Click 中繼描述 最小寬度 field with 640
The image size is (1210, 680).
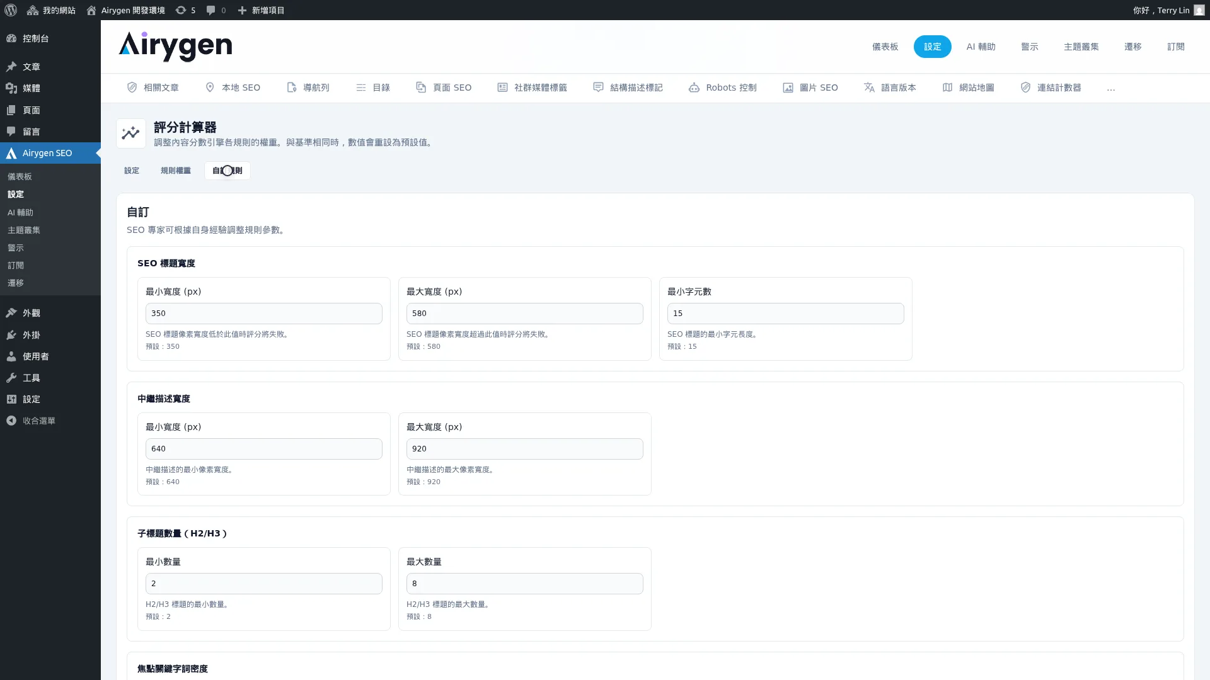263,449
